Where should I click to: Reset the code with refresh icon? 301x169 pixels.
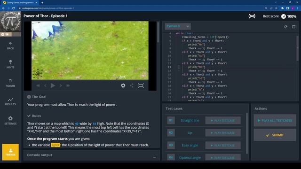point(285,27)
